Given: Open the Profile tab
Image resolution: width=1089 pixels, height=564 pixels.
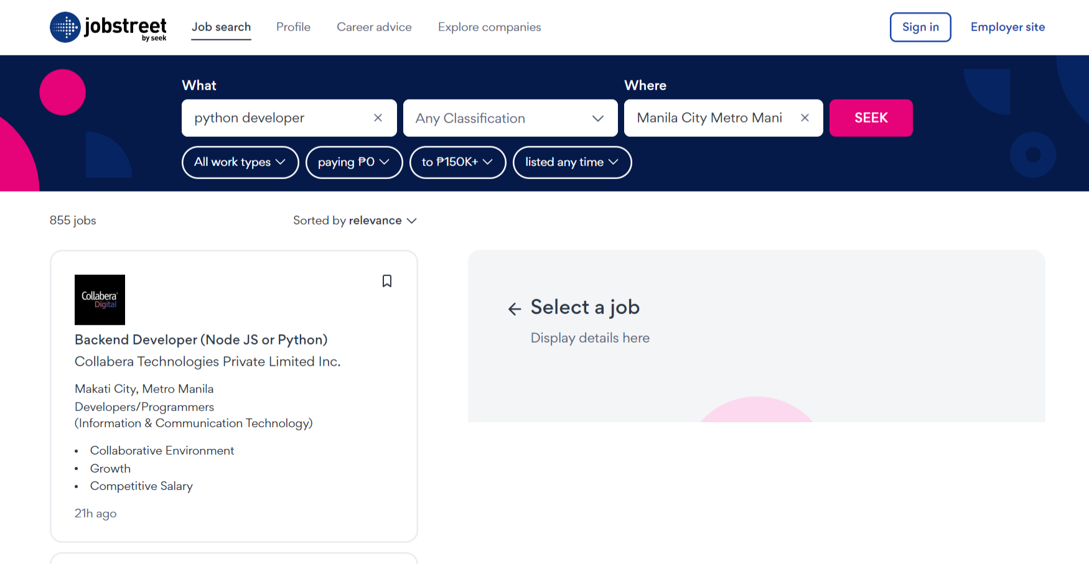Looking at the screenshot, I should point(293,27).
